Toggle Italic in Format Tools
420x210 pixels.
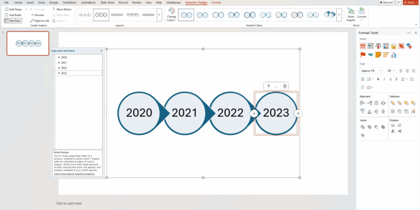(384, 79)
